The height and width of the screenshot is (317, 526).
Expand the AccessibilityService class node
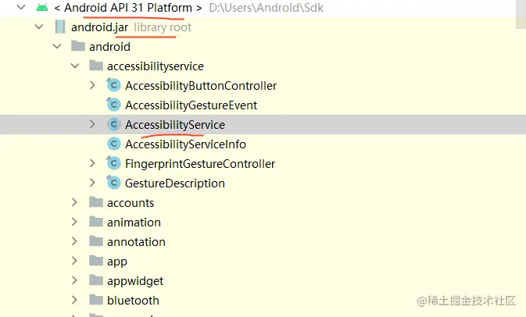(92, 125)
